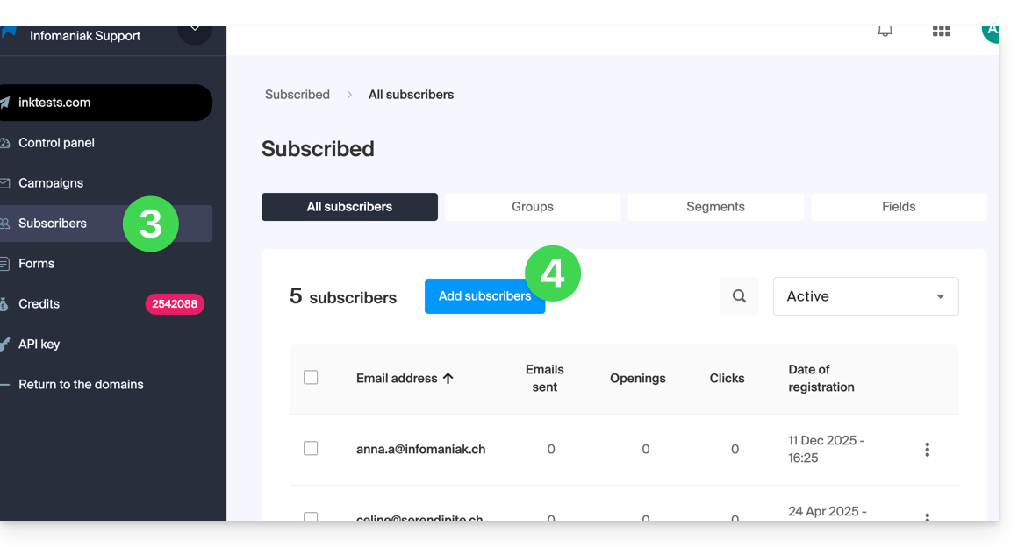Click the Campaigns envelope icon
Image resolution: width=1025 pixels, height=547 pixels.
pyautogui.click(x=4, y=183)
